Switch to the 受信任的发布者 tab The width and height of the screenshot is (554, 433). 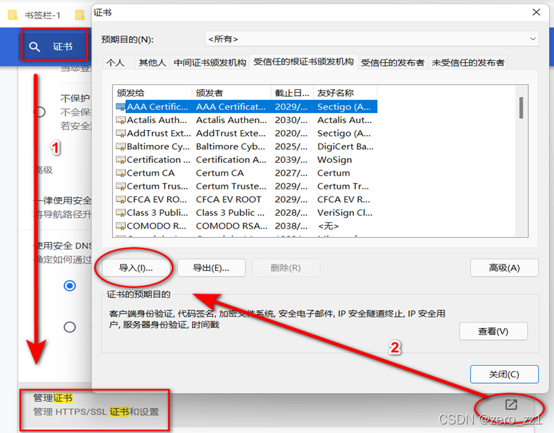click(x=392, y=63)
